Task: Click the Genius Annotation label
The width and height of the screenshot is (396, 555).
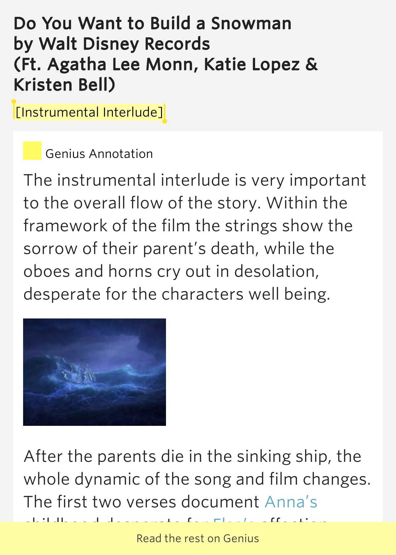Action: tap(99, 154)
